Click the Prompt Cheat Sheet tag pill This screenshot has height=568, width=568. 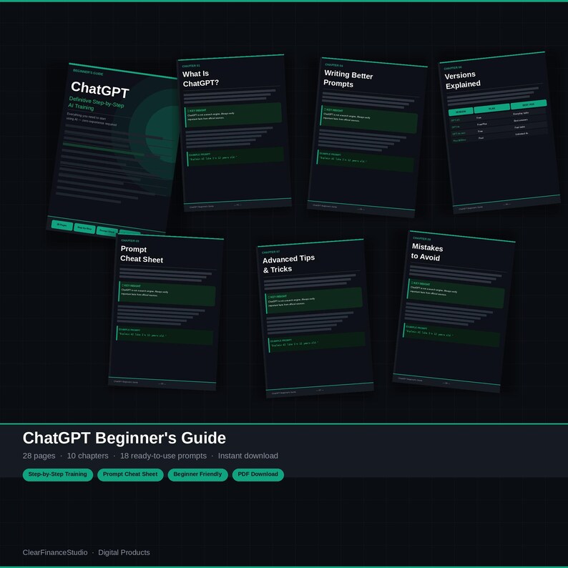tap(130, 474)
